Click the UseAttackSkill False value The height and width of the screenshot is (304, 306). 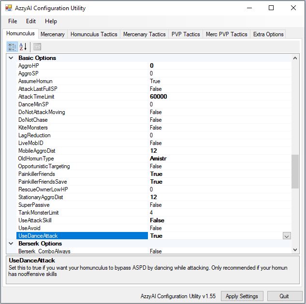(x=157, y=220)
